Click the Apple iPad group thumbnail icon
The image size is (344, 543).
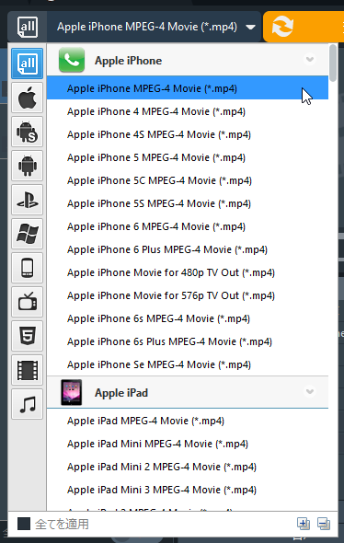pos(72,392)
